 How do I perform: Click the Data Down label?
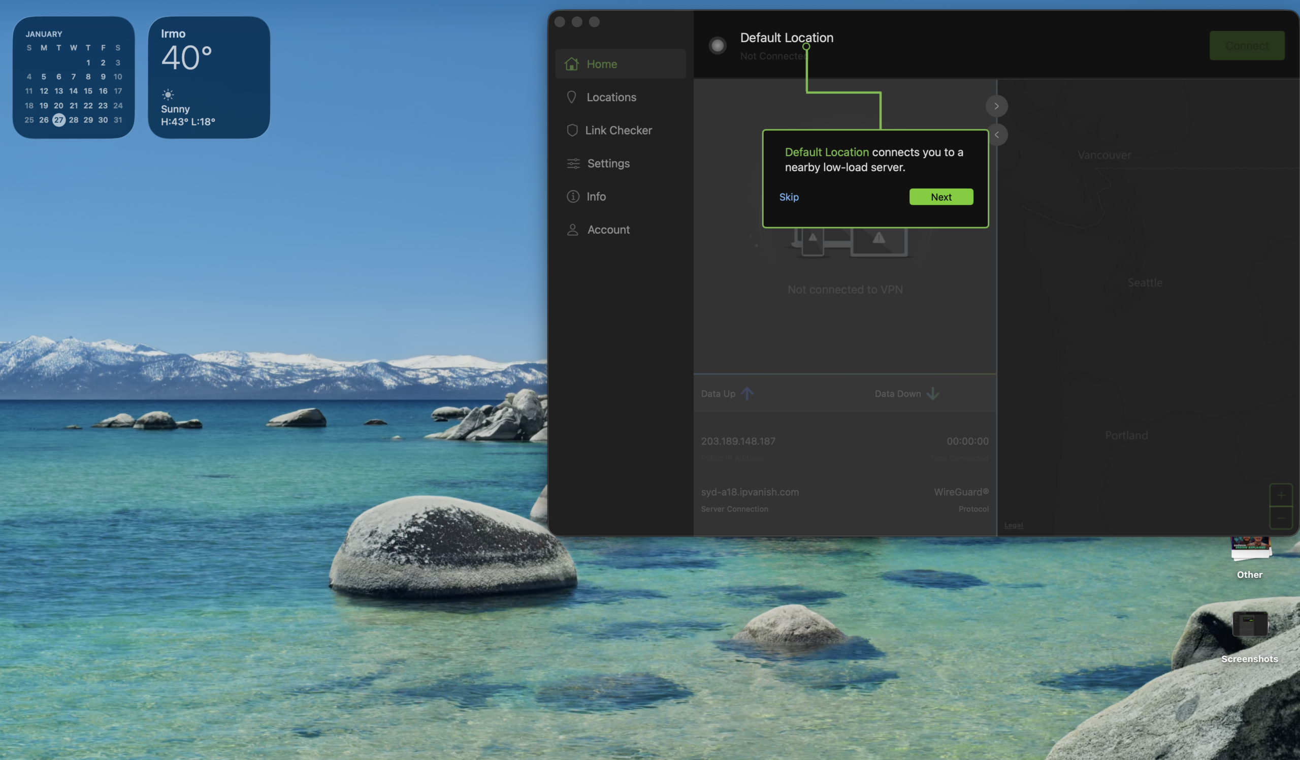897,394
